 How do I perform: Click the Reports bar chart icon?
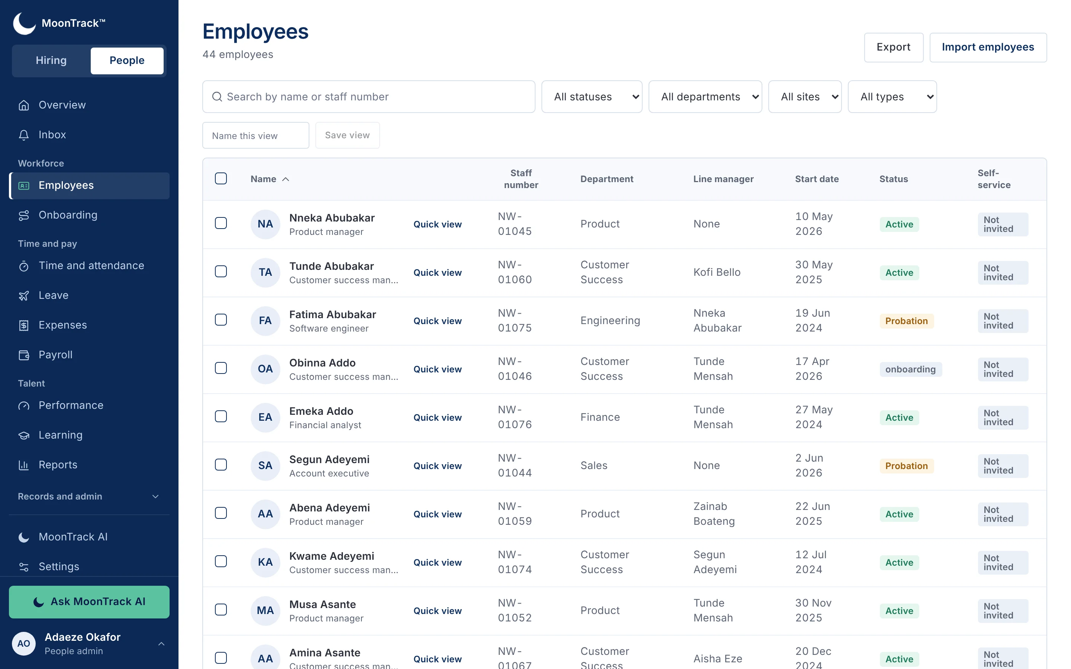point(24,465)
